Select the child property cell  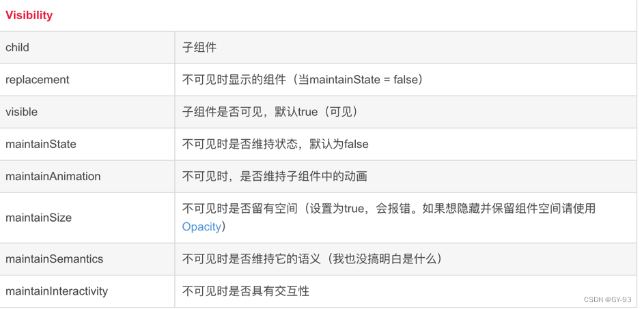pyautogui.click(x=87, y=48)
